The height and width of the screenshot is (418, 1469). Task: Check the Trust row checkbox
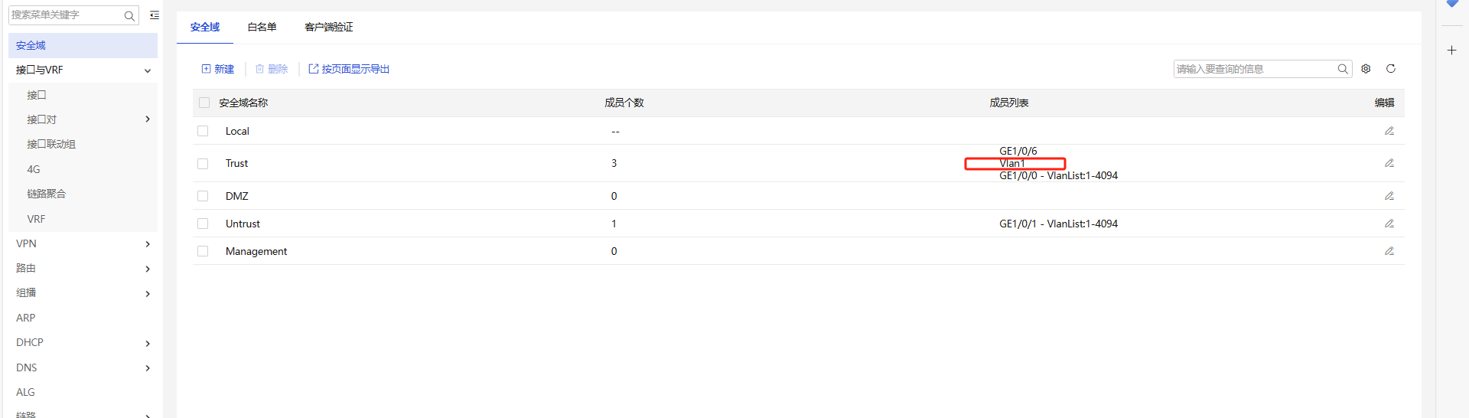tap(203, 164)
